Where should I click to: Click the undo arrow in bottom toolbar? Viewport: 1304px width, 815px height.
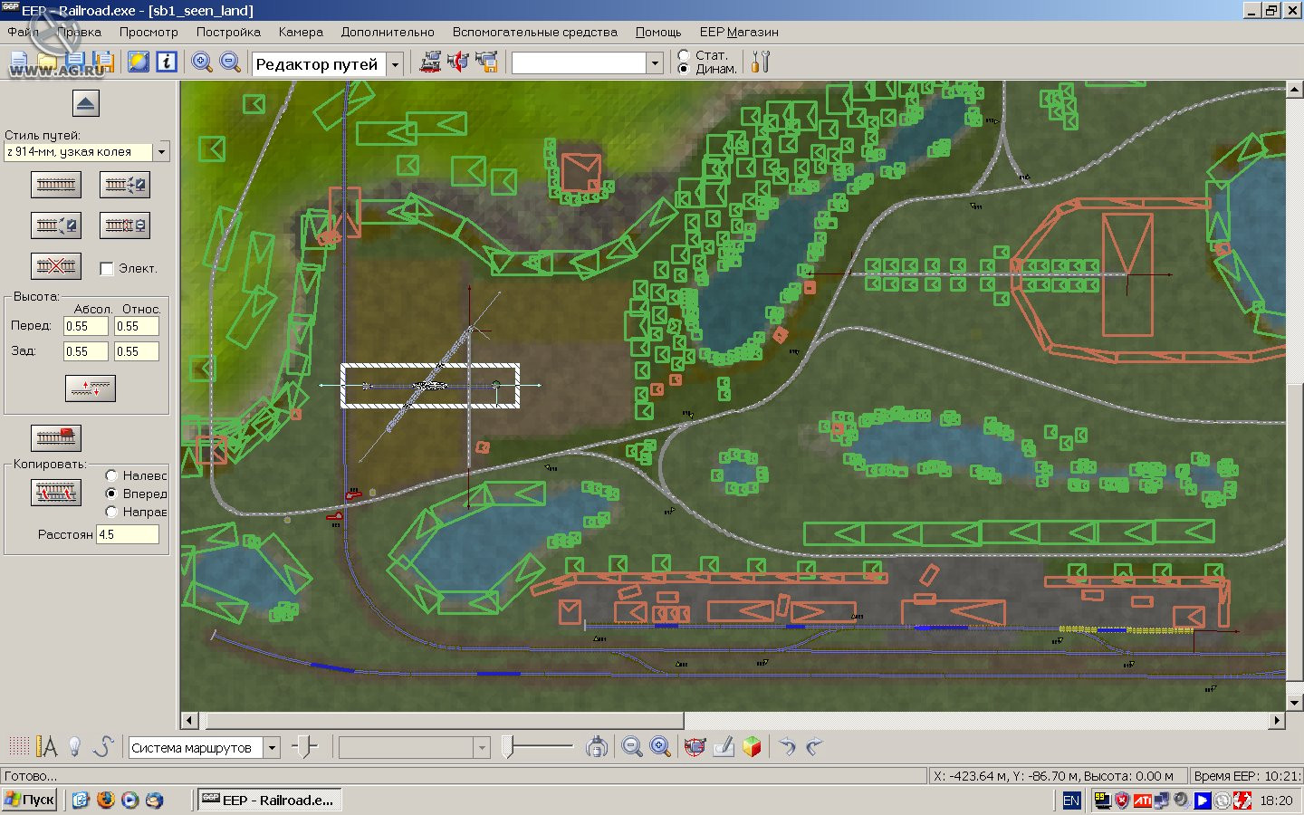pos(787,747)
